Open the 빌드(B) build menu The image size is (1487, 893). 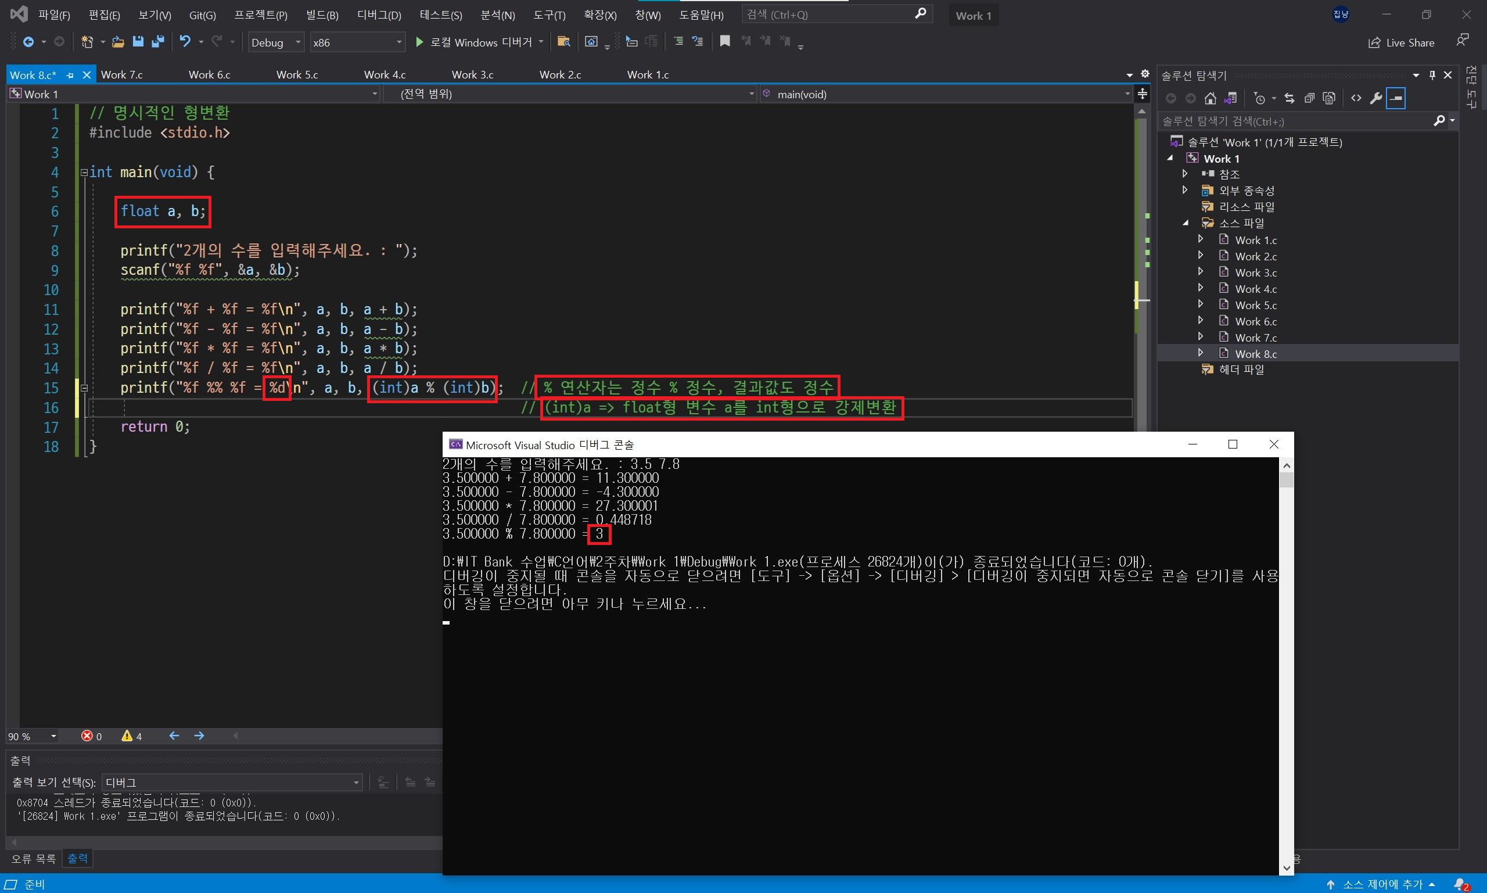322,15
